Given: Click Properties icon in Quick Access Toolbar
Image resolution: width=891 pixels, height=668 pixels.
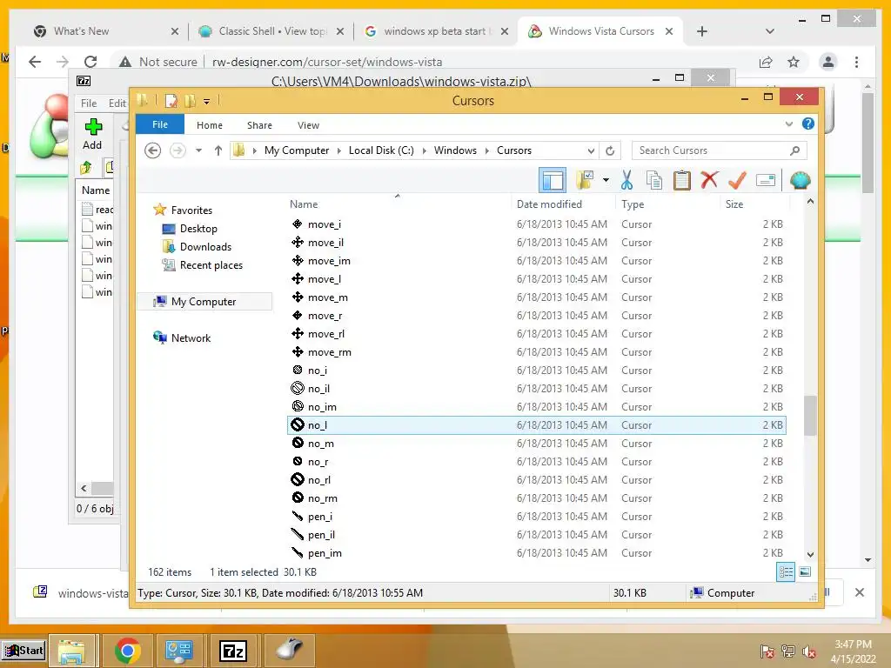Looking at the screenshot, I should click(171, 101).
